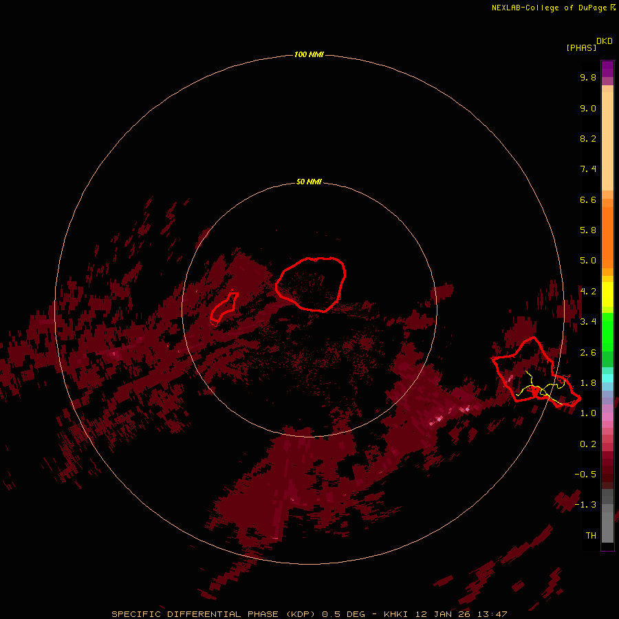Click the bright green band of color scale
This screenshot has height=619, width=619.
(607, 332)
